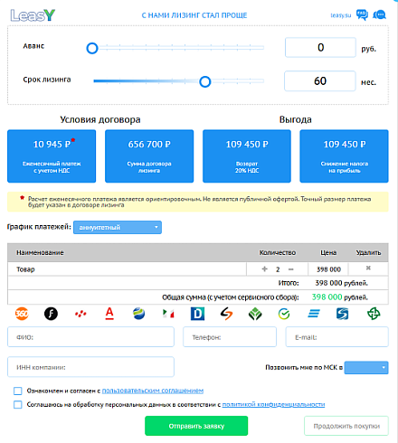Click the Срок лизинга slider handle
398x443 pixels.
(205, 81)
